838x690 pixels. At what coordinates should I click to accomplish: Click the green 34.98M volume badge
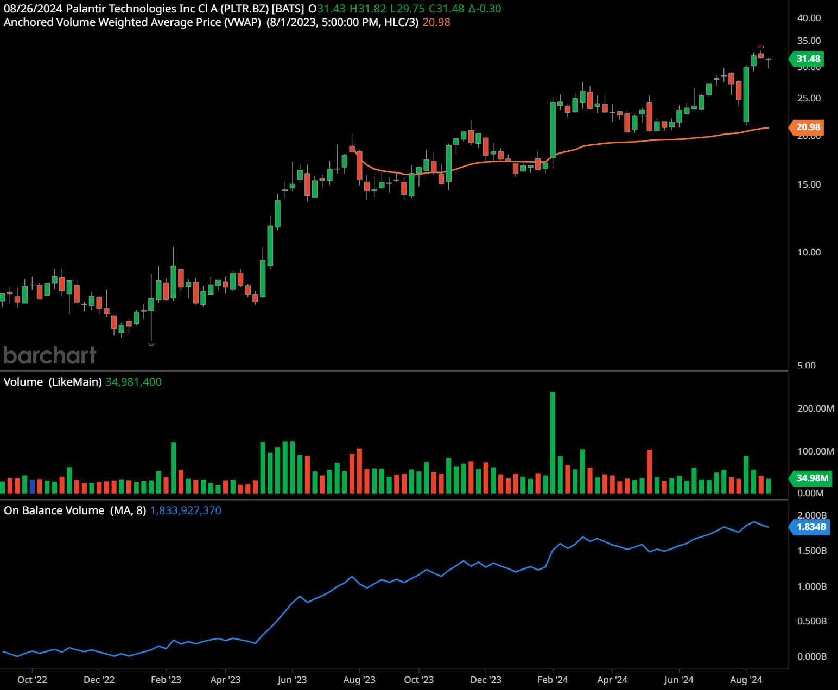(x=811, y=478)
